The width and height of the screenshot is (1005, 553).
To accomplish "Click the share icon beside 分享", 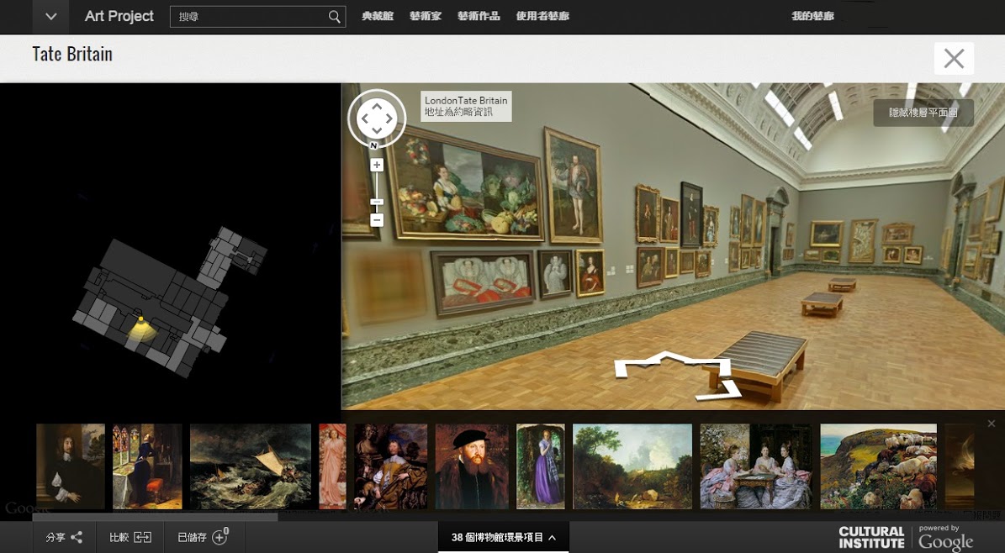I will 77,537.
